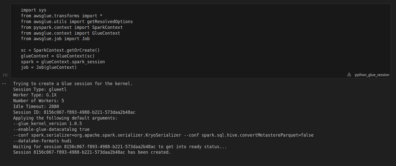Click the warning triangle icon beside python_glue_session
This screenshot has height=166, width=396.
point(349,75)
